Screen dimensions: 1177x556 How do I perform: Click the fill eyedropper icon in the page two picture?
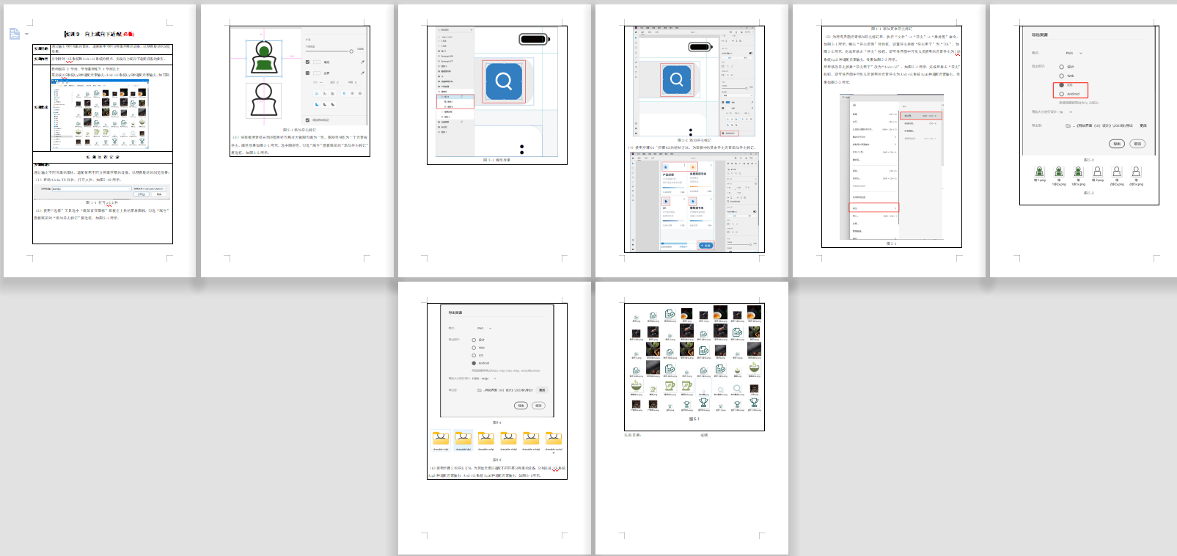[362, 62]
